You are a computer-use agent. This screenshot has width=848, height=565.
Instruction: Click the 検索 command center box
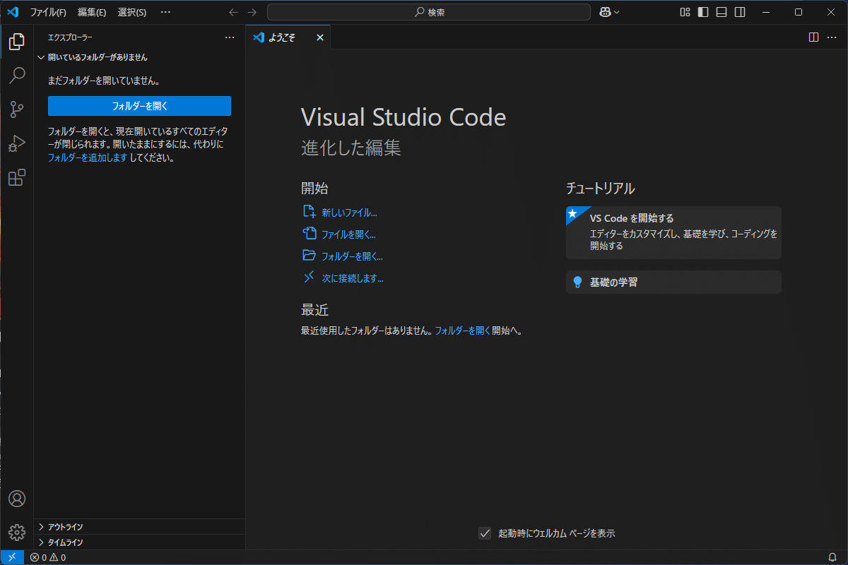(428, 12)
